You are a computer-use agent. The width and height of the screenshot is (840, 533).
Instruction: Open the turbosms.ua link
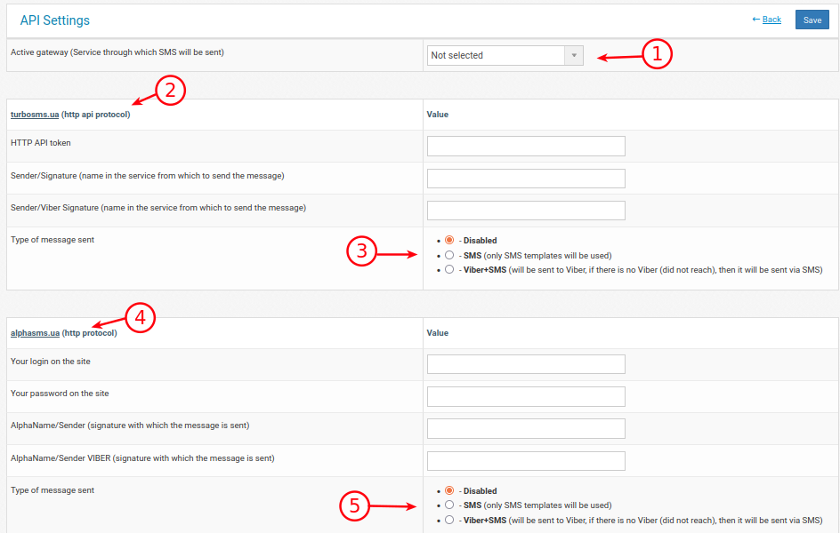(x=35, y=115)
